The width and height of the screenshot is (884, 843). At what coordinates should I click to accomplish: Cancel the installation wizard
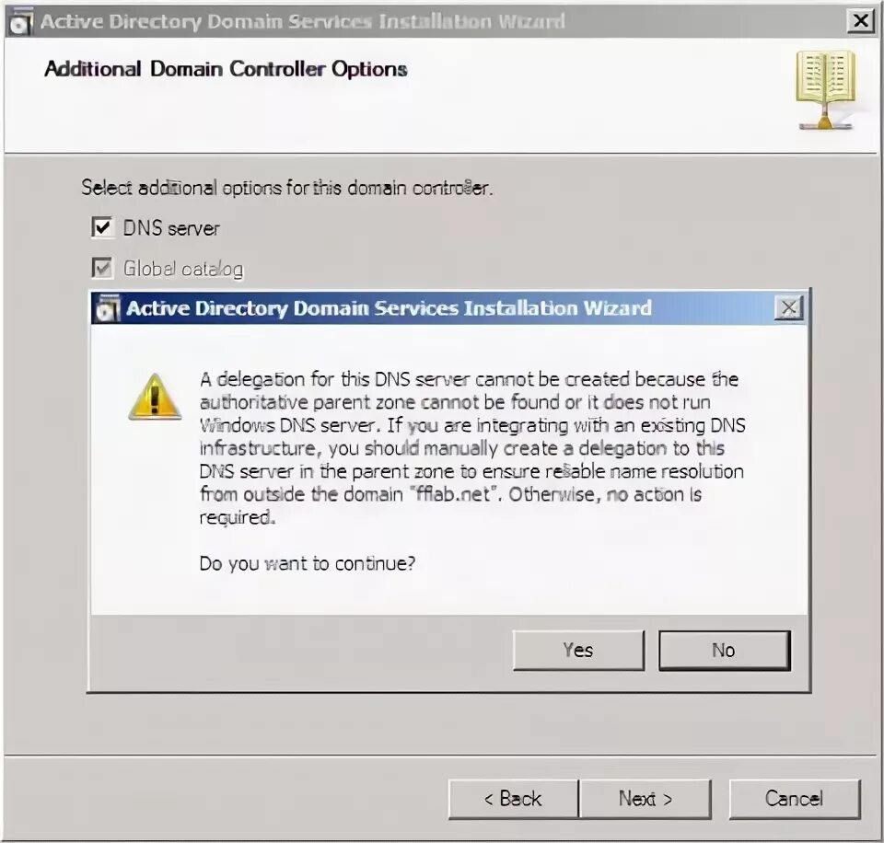[795, 799]
